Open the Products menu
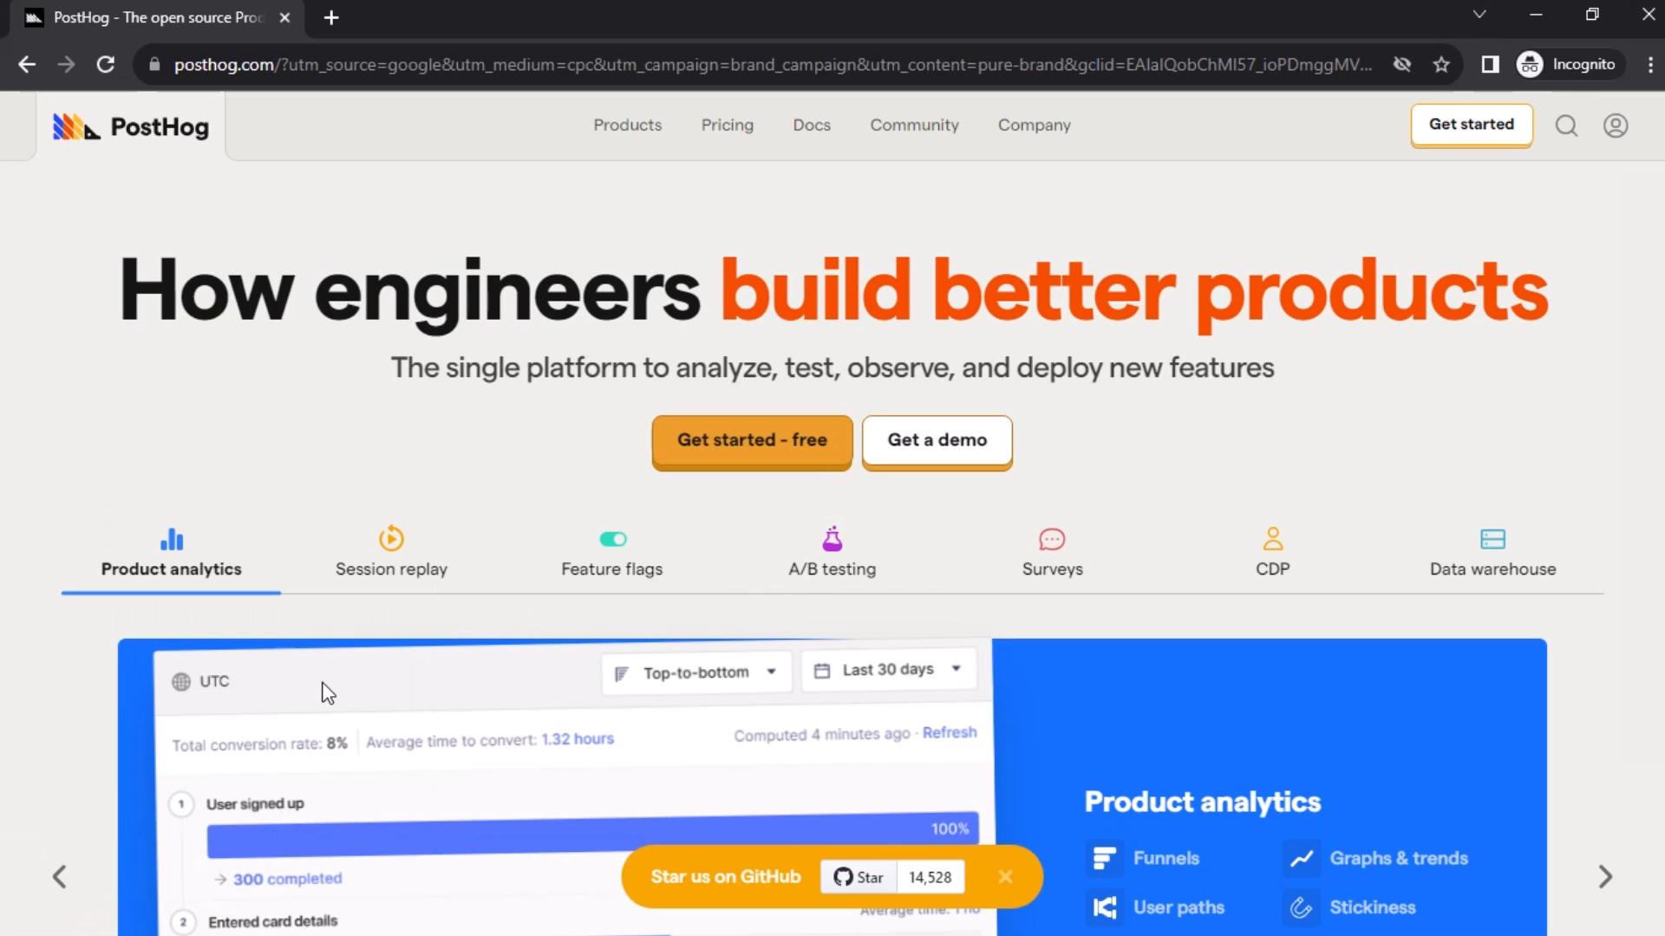The image size is (1665, 936). pos(627,123)
